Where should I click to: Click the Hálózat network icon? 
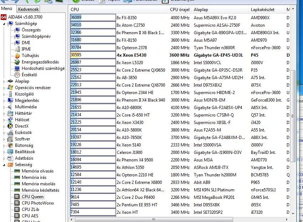coord(10,120)
